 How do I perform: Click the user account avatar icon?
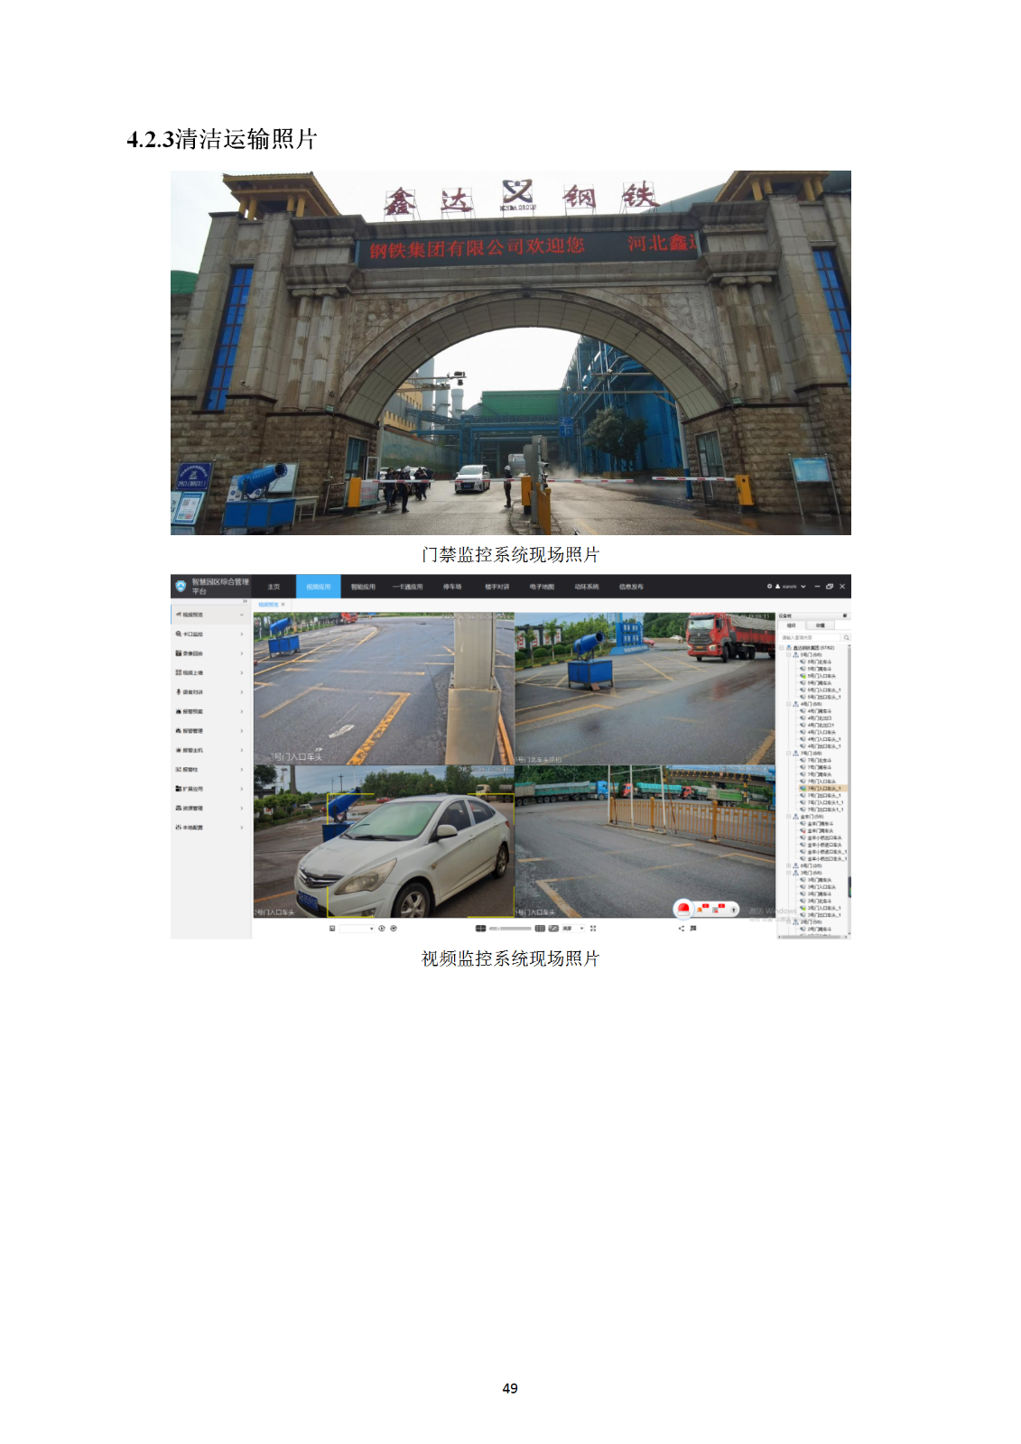[777, 586]
